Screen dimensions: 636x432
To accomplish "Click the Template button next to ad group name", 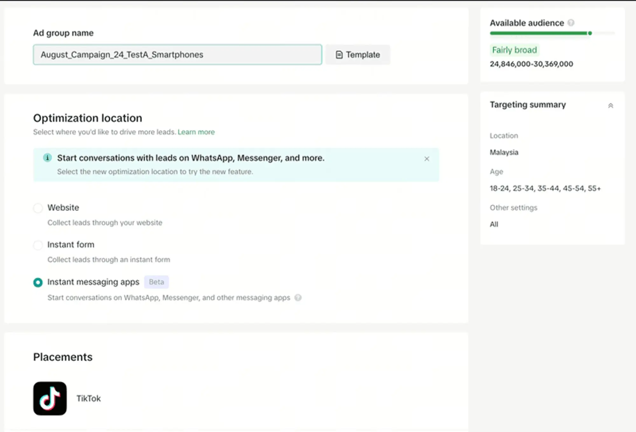I will (x=358, y=55).
